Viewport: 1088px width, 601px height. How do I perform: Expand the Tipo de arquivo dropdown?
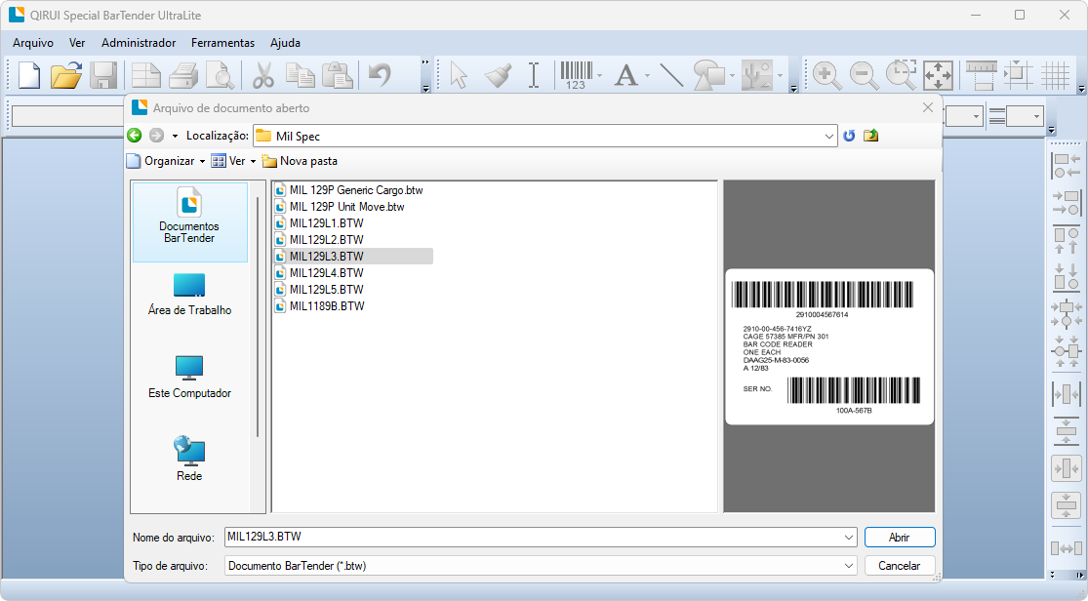click(x=849, y=566)
